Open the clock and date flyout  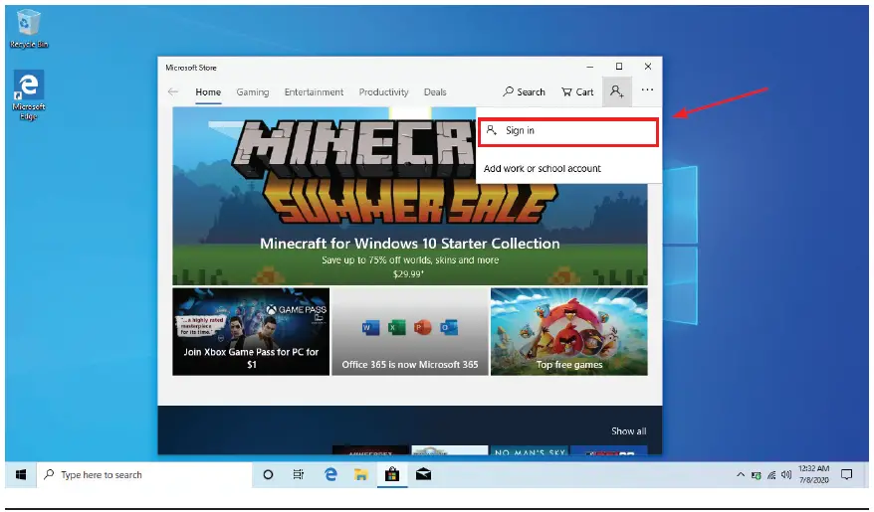[814, 474]
